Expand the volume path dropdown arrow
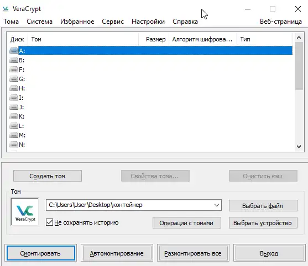308x266 pixels. 217,205
